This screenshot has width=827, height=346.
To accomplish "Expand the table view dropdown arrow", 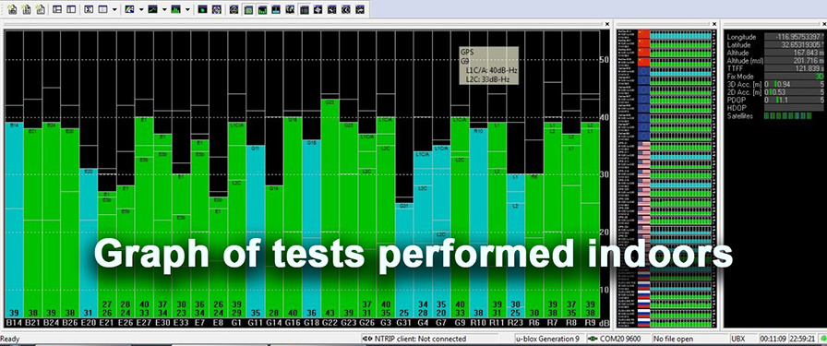I will pyautogui.click(x=114, y=9).
